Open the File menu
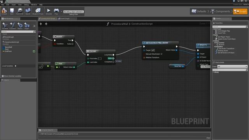Viewport: 249px width, 140px height. (3, 5)
